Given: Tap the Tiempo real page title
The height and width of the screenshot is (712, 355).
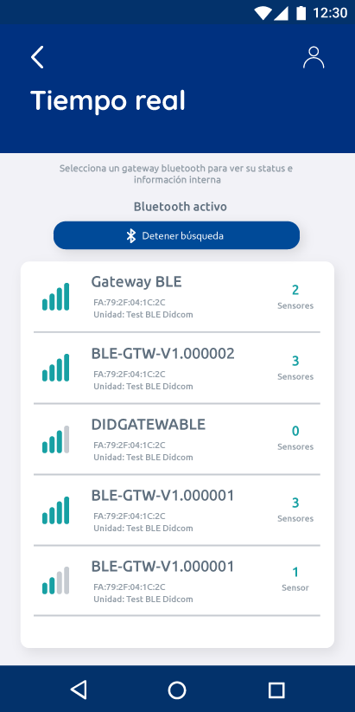Looking at the screenshot, I should tap(108, 100).
